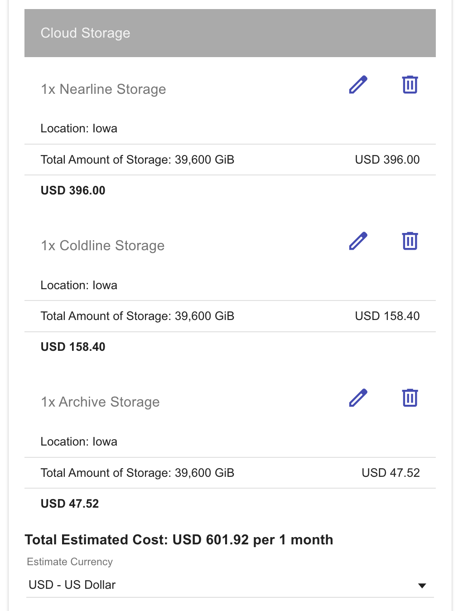Delete the Nearline Storage item
The image size is (463, 611).
[410, 85]
